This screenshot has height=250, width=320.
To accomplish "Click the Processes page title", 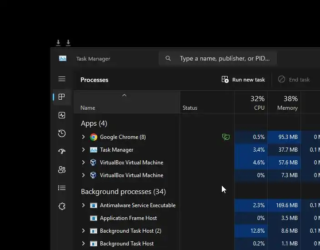I will click(x=94, y=80).
